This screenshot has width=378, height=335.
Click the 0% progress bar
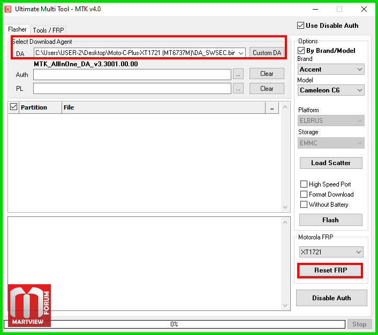coord(175,324)
